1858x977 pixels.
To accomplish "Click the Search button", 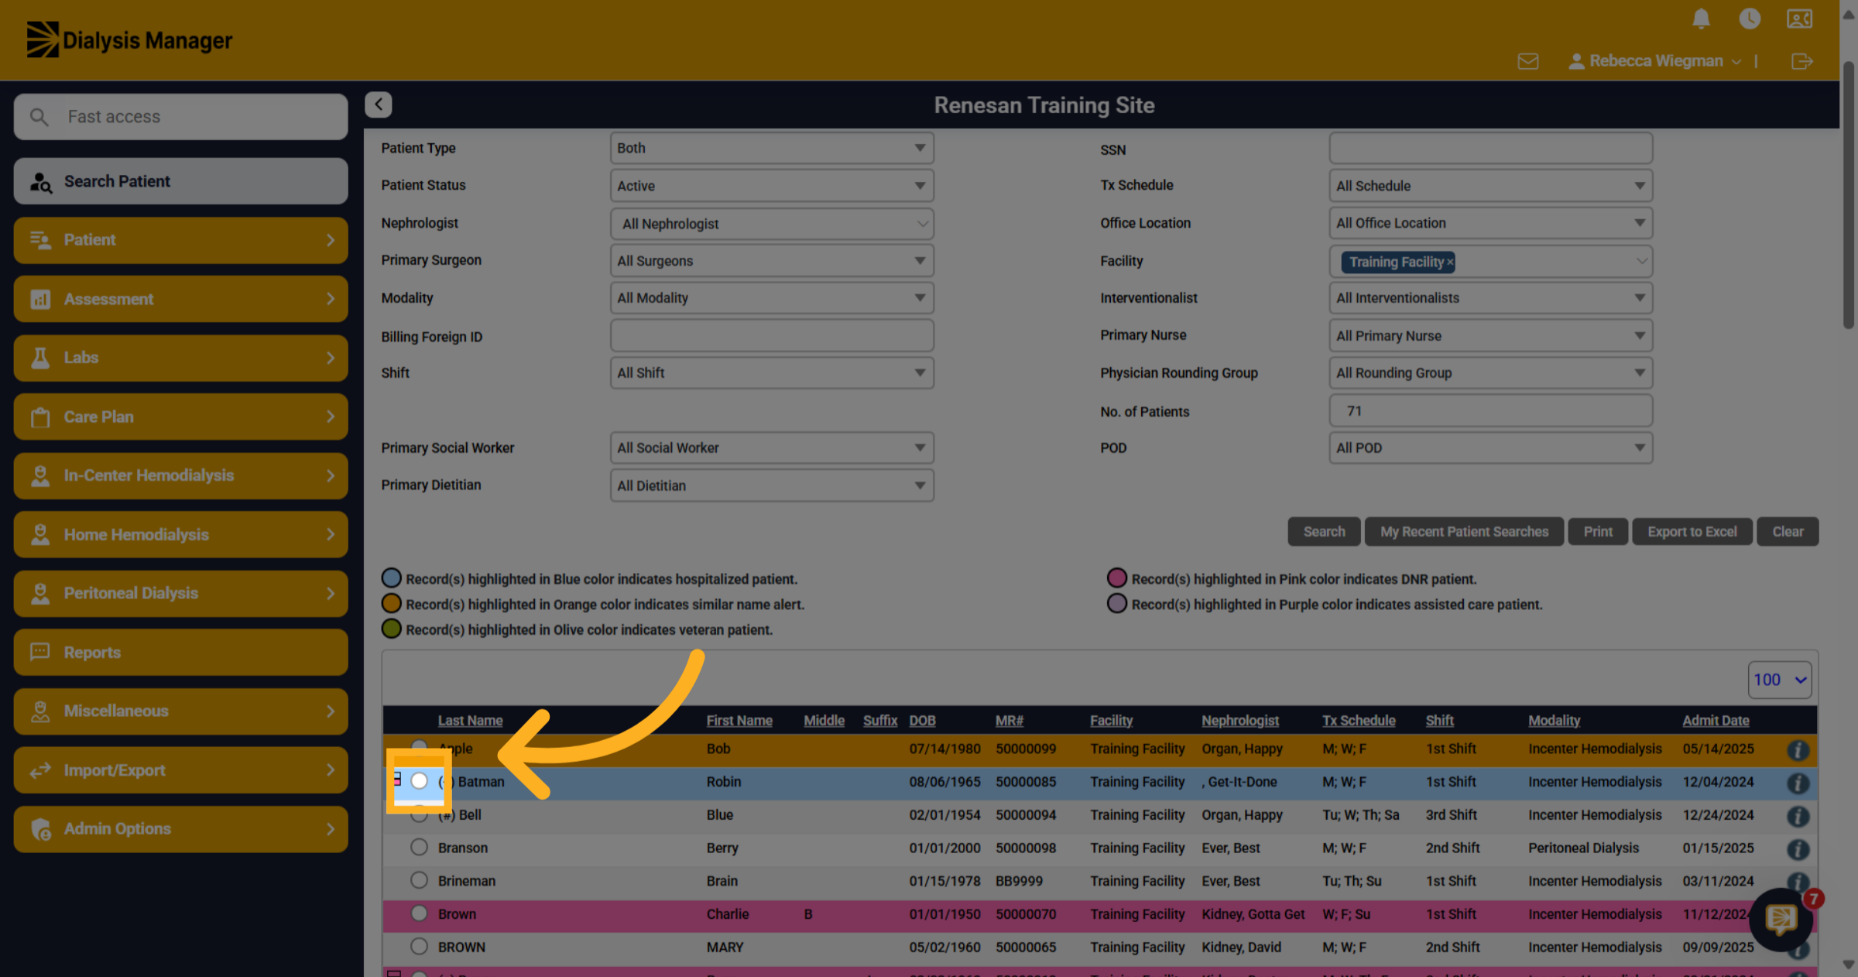I will (1324, 532).
